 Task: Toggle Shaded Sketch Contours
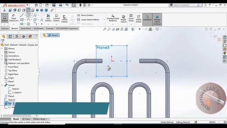click(x=157, y=20)
